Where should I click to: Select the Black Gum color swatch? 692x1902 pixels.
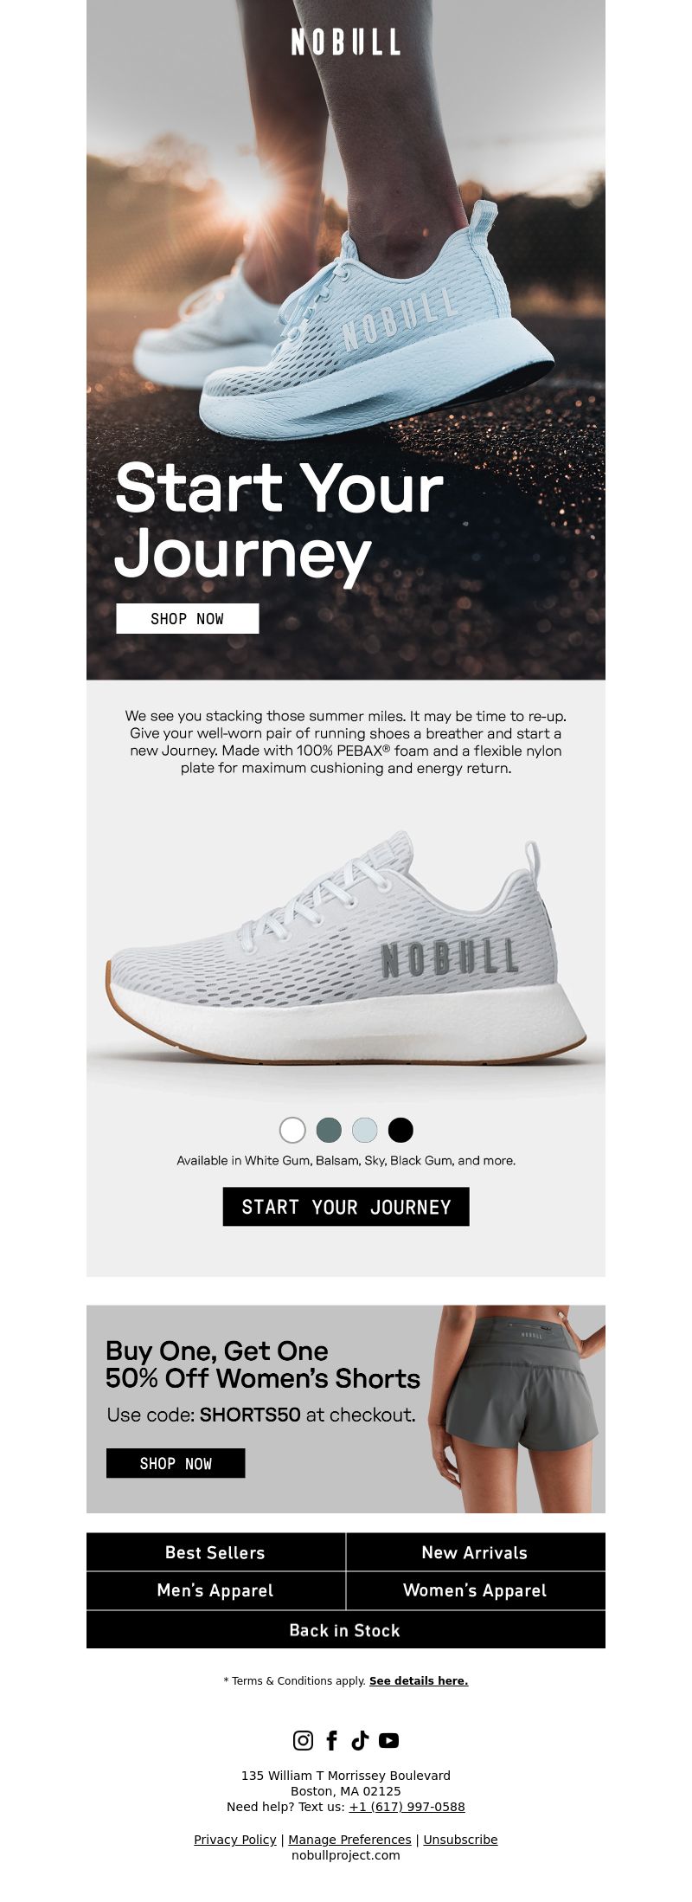click(400, 1130)
